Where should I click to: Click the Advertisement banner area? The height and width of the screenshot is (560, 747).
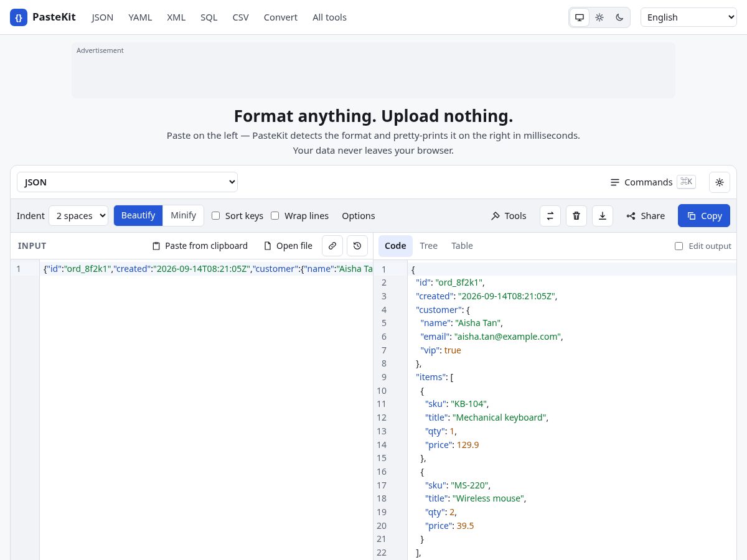click(374, 70)
